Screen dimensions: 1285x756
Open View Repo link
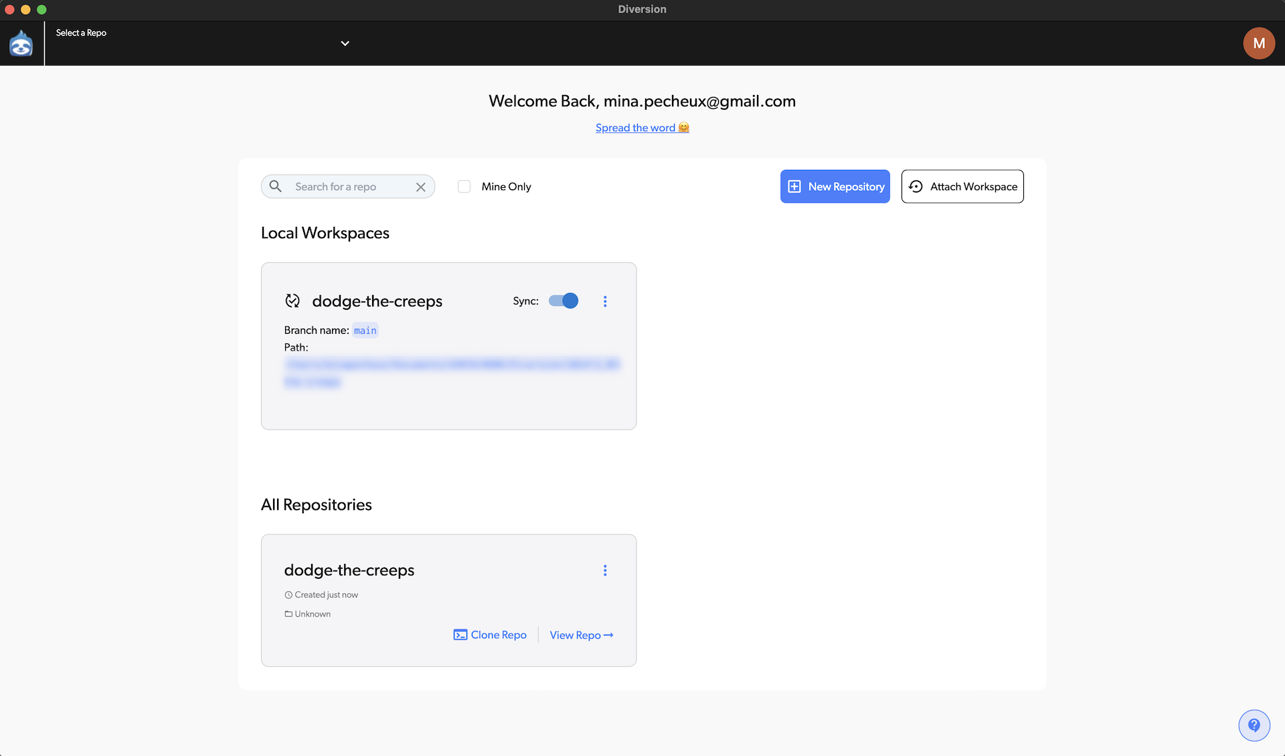tap(582, 635)
